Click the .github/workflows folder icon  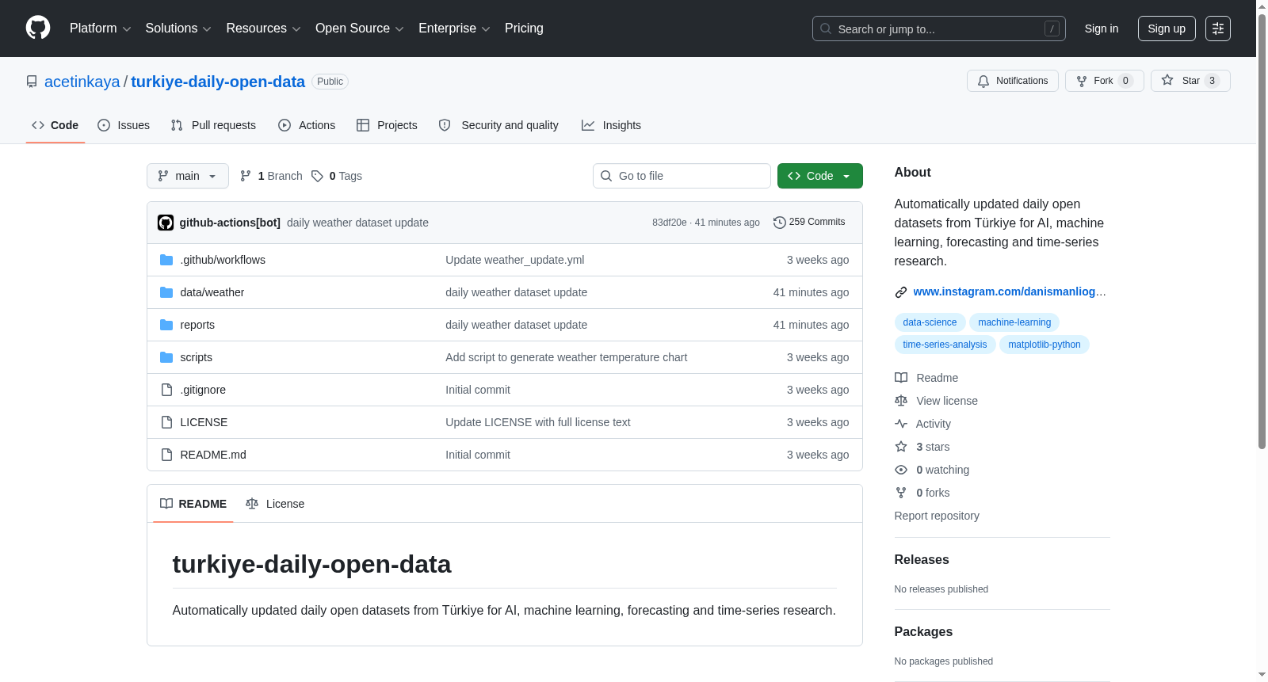coord(166,260)
